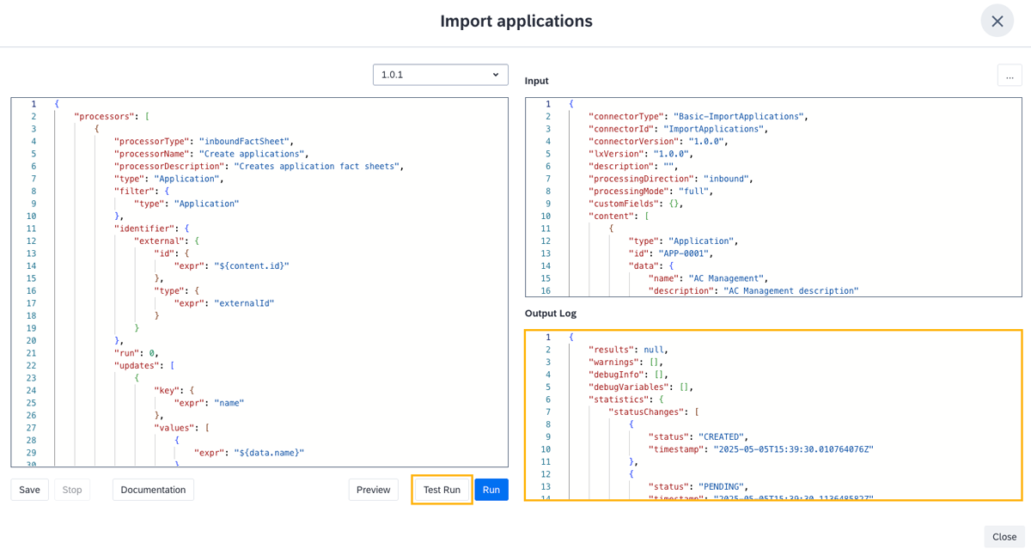Click the "${data.name}" expression line
This screenshot has width=1031, height=555.
[x=249, y=453]
